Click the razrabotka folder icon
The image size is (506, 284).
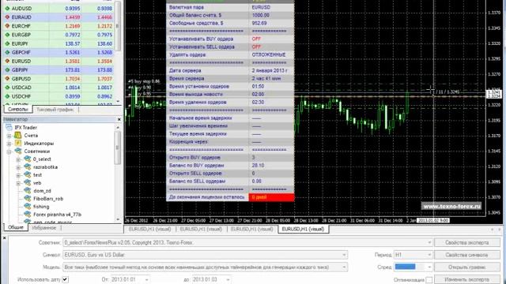tap(28, 166)
